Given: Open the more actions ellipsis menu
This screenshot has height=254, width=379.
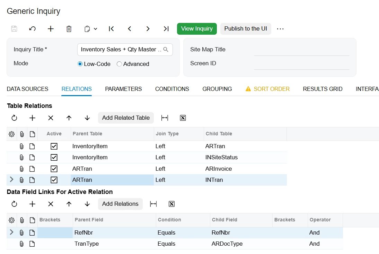Looking at the screenshot, I should 280,29.
